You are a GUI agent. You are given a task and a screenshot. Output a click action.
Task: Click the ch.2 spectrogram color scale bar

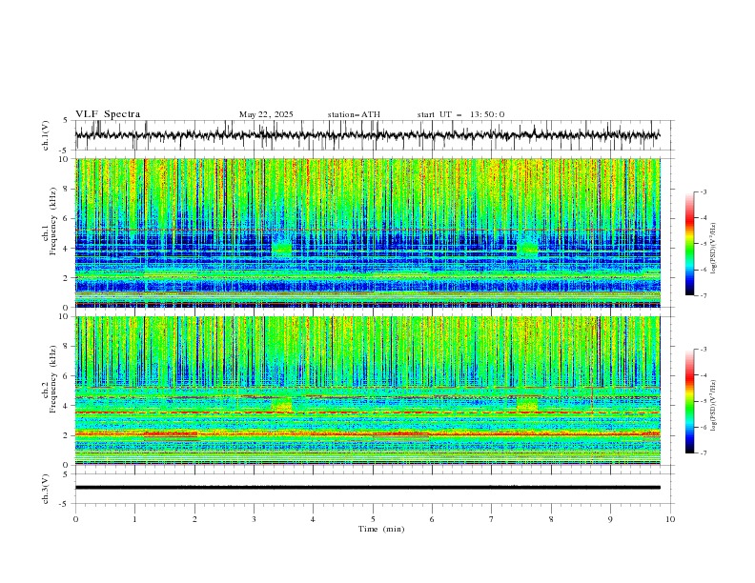point(689,401)
